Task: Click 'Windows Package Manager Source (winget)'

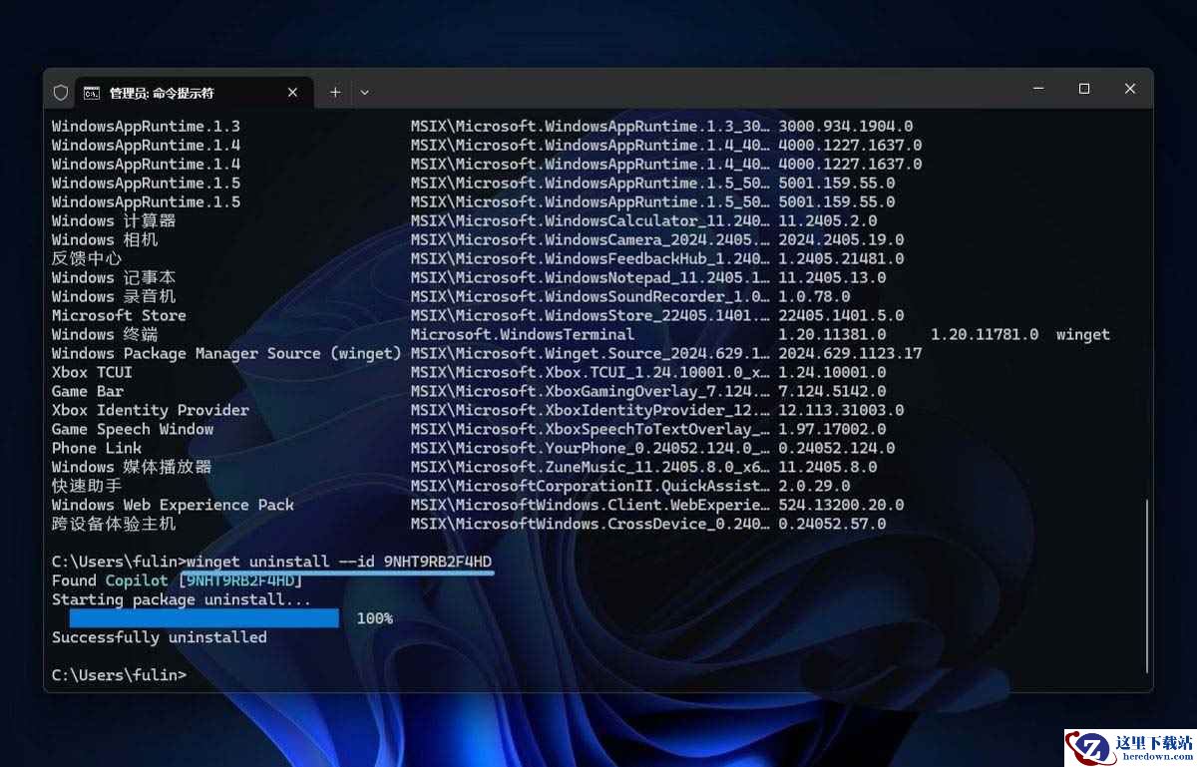Action: tap(226, 353)
